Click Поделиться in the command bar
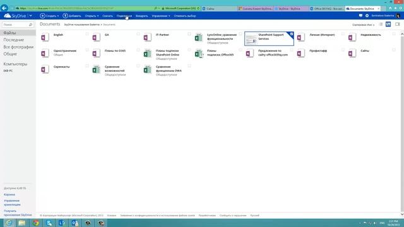 pos(124,16)
